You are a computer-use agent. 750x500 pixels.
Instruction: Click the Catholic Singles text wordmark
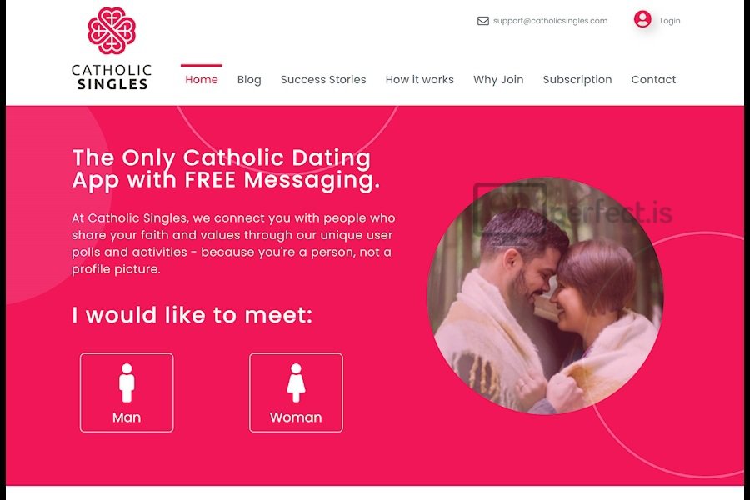coord(112,77)
